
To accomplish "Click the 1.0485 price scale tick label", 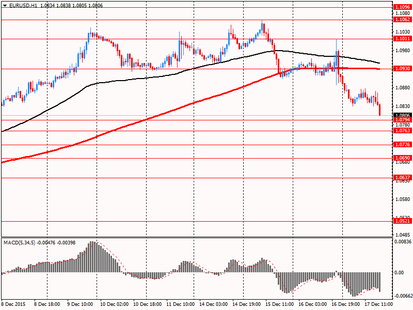I will tap(403, 235).
